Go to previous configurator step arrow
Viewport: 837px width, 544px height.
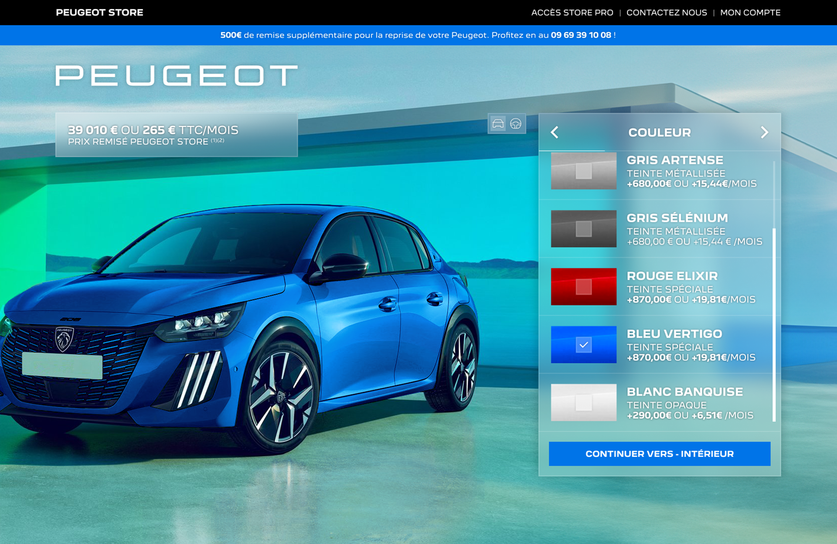pos(555,133)
